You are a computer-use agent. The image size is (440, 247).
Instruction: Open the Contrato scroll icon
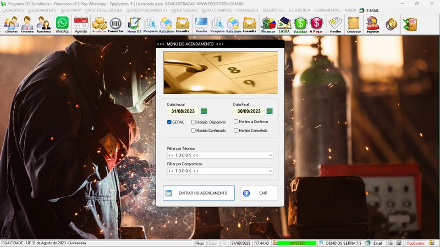point(354,24)
